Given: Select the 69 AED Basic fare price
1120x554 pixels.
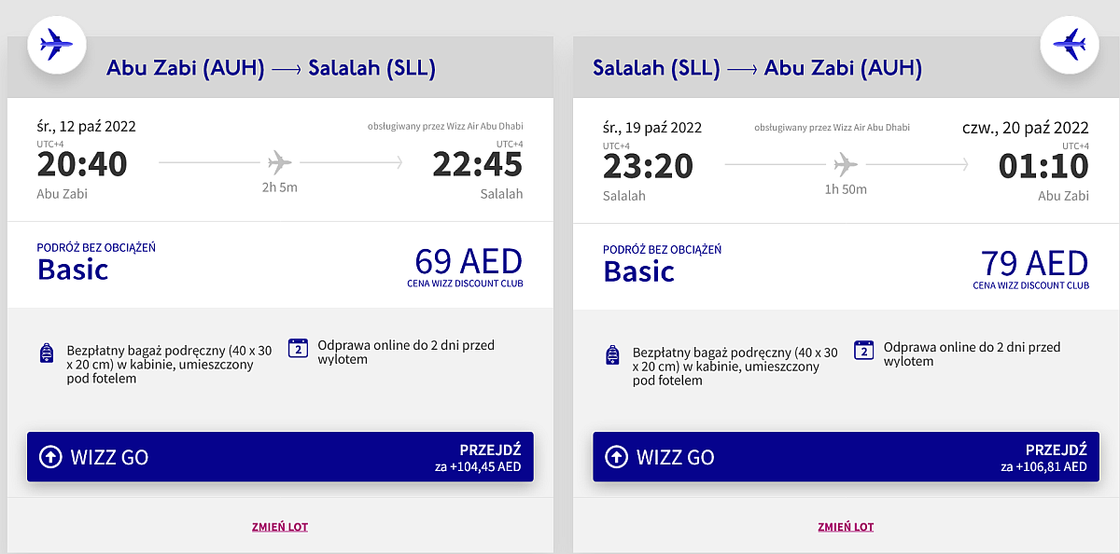Looking at the screenshot, I should 469,261.
